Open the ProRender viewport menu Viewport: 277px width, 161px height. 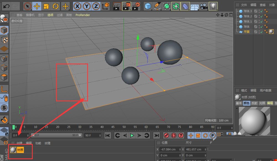coord(83,15)
